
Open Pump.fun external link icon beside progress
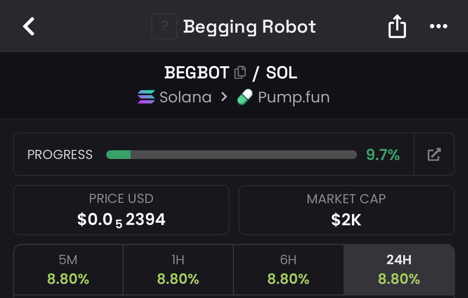[434, 154]
